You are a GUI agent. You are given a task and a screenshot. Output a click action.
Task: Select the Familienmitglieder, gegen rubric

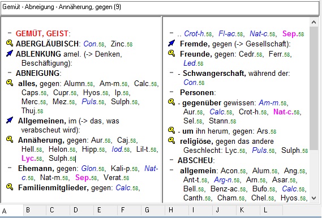coord(66,188)
